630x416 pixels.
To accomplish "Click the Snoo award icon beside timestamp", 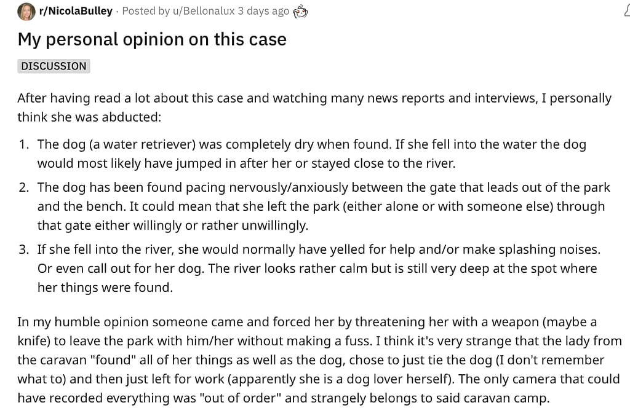I will pyautogui.click(x=300, y=11).
